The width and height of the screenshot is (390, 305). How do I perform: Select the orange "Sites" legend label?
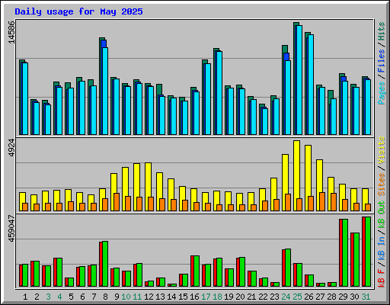pyautogui.click(x=382, y=185)
